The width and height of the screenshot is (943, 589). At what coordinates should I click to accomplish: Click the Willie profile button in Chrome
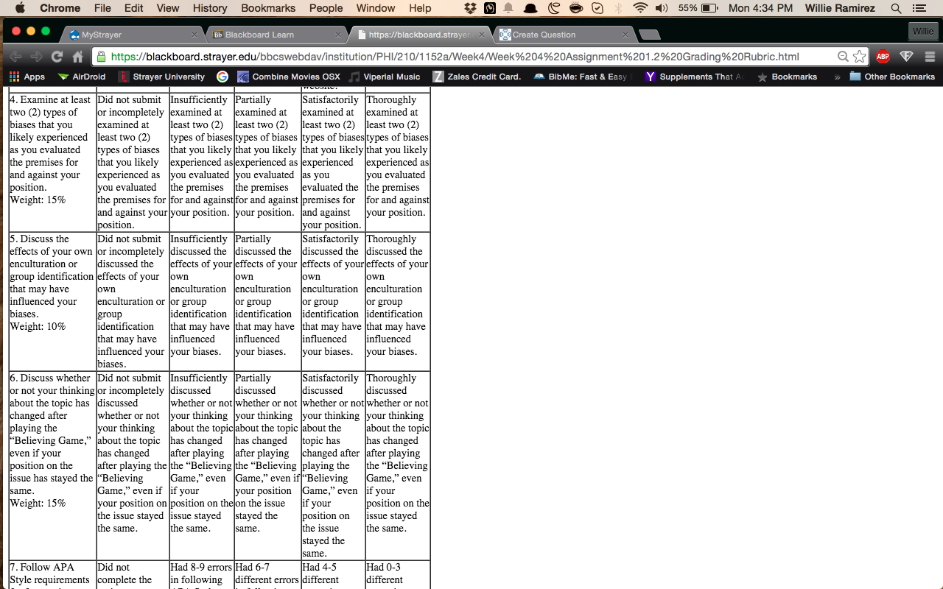coord(923,31)
